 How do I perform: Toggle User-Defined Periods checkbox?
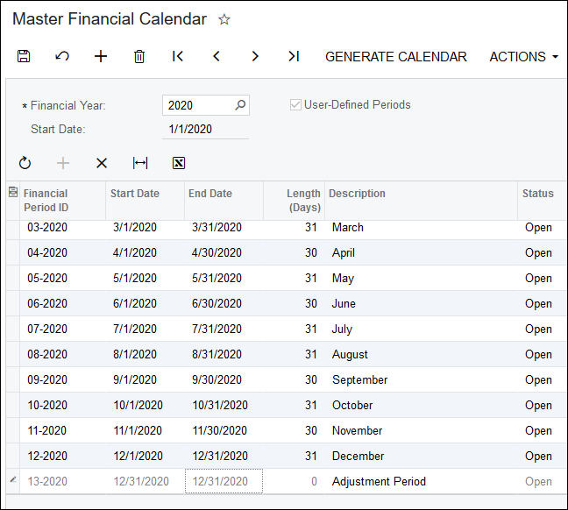point(295,105)
